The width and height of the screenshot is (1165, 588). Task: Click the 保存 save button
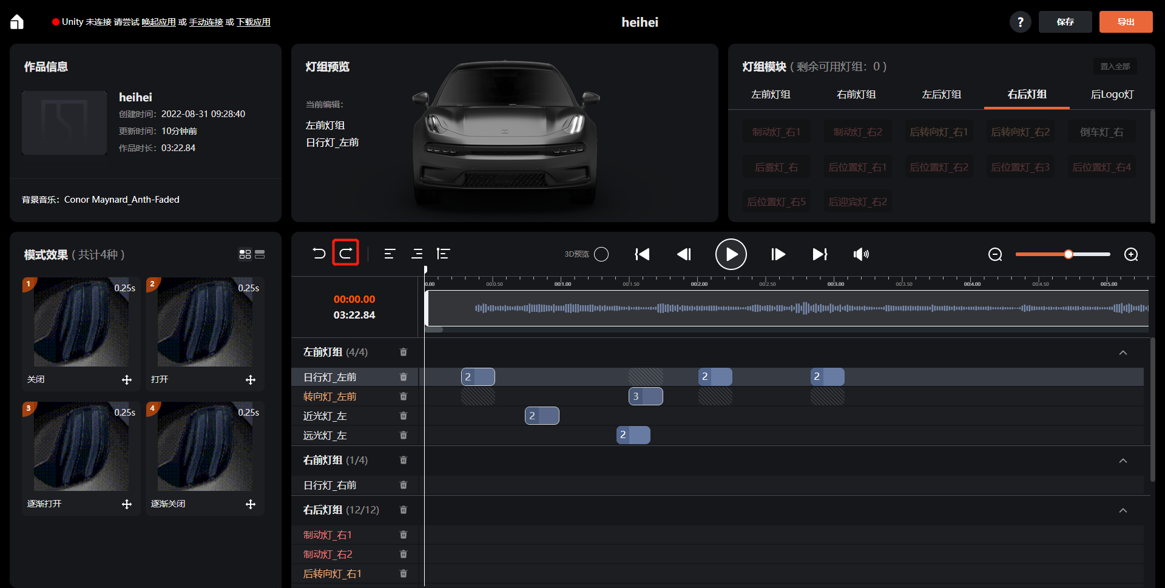[x=1065, y=22]
